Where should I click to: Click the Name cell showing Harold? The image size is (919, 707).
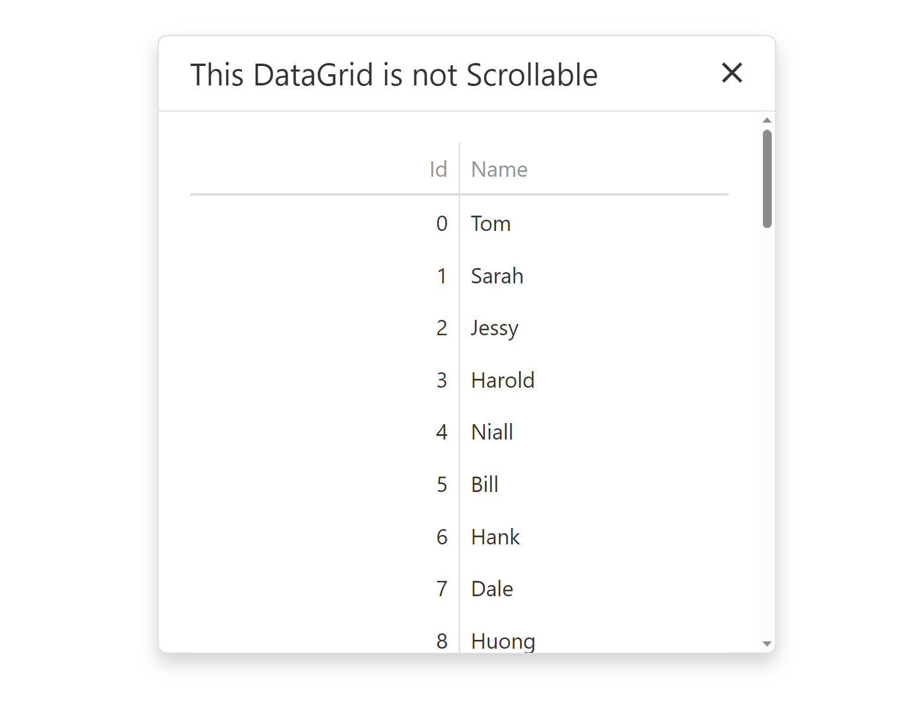click(503, 380)
